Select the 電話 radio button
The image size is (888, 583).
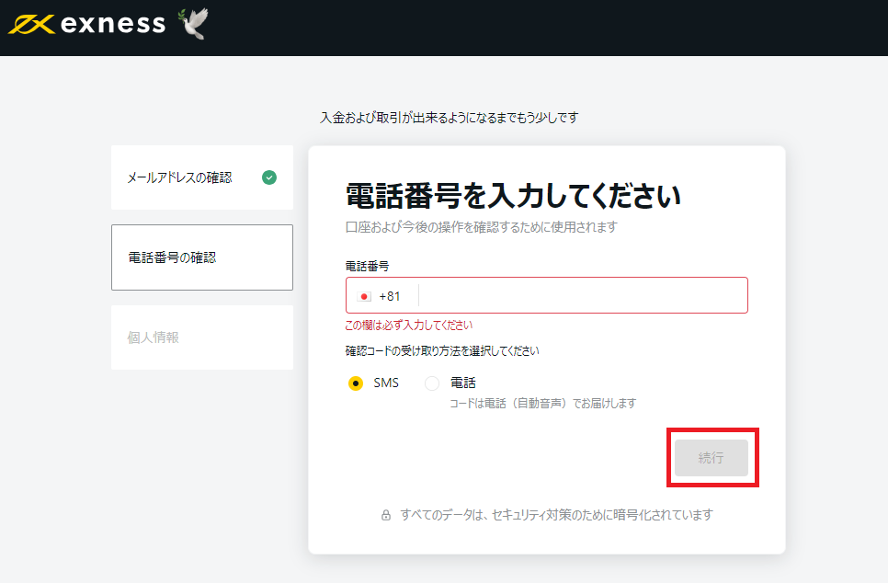tap(432, 383)
